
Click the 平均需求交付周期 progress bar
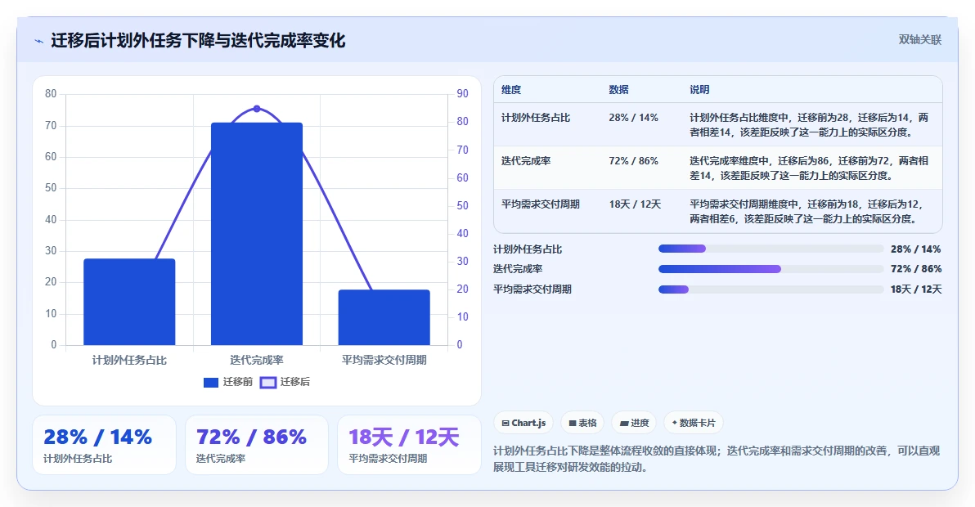point(771,289)
